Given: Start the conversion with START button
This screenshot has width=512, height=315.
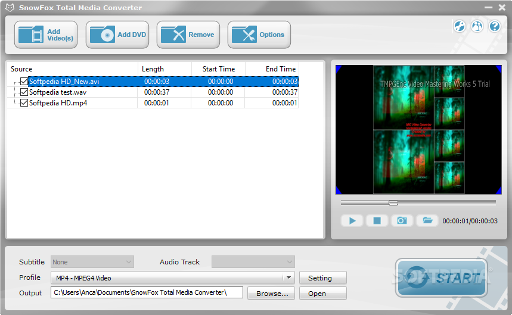Looking at the screenshot, I should point(442,278).
